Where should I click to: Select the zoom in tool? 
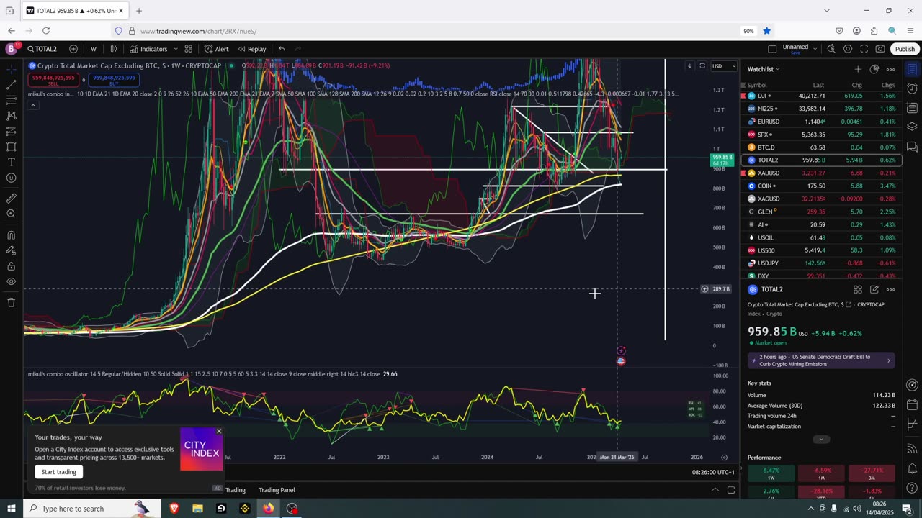pos(11,214)
